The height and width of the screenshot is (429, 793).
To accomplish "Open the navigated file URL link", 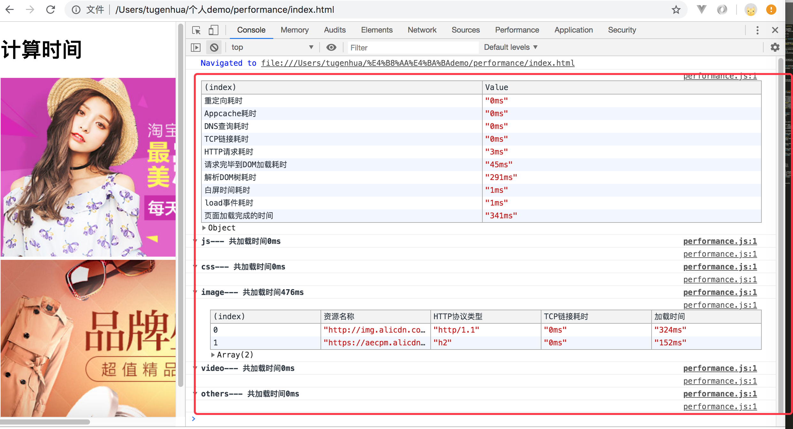I will pyautogui.click(x=418, y=63).
